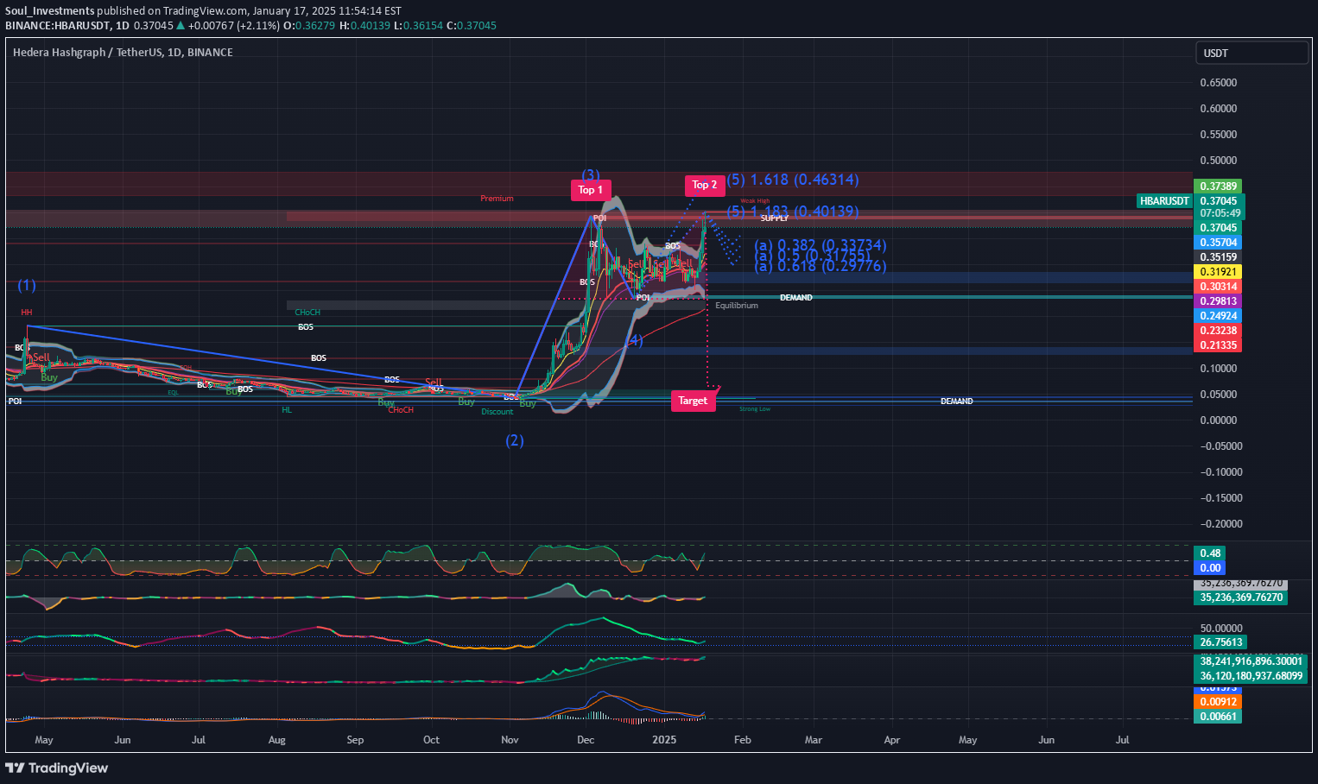Click the 26.75613 indicator value
Image resolution: width=1318 pixels, height=784 pixels.
[1220, 642]
